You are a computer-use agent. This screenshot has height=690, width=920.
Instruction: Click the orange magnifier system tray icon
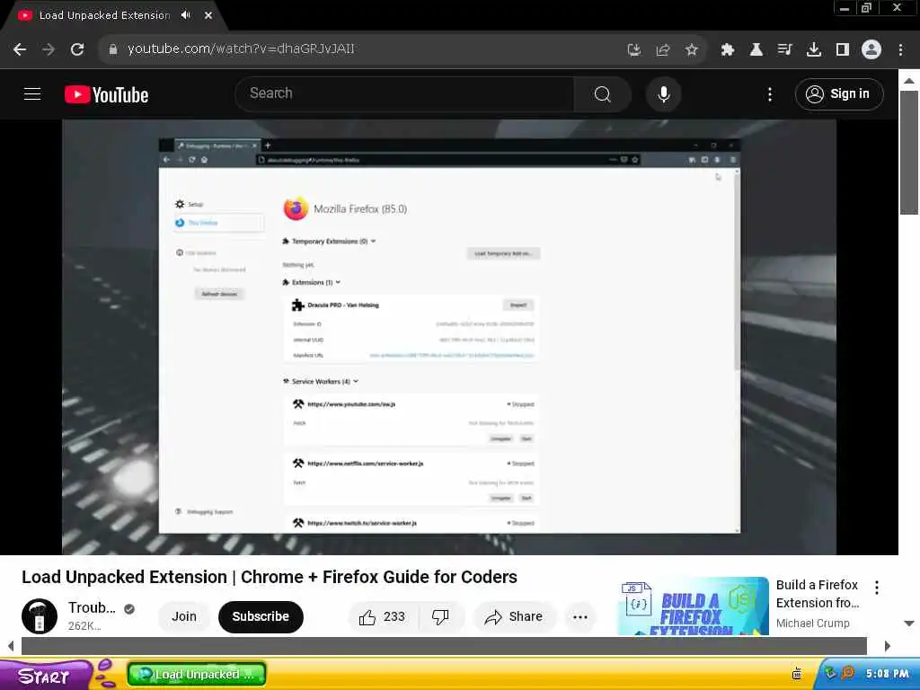coord(847,672)
